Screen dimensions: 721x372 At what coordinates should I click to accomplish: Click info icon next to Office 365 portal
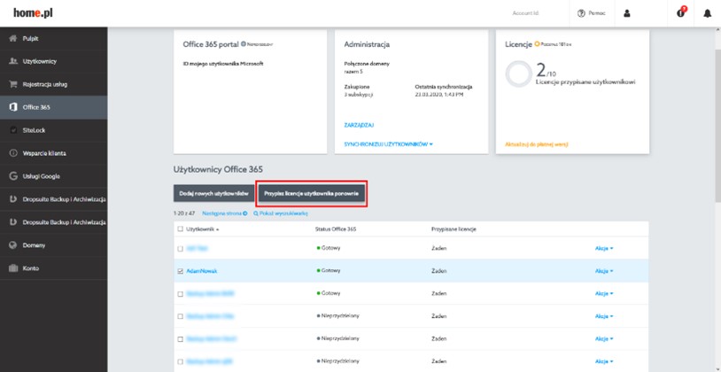[244, 44]
